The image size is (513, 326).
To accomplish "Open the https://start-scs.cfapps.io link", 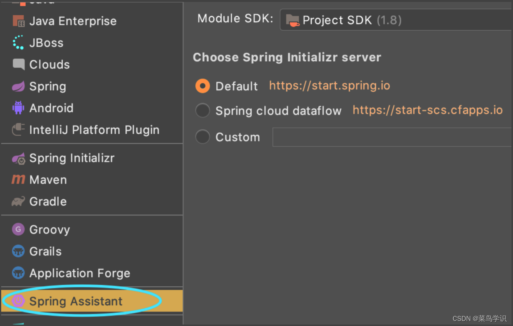I will 427,110.
